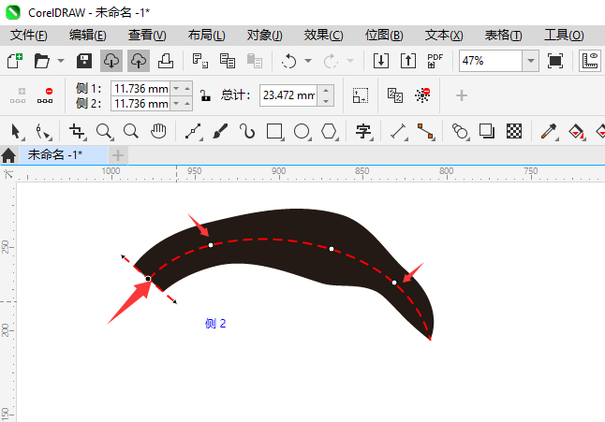Click the 47% zoom level field
This screenshot has width=605, height=422.
pos(491,61)
